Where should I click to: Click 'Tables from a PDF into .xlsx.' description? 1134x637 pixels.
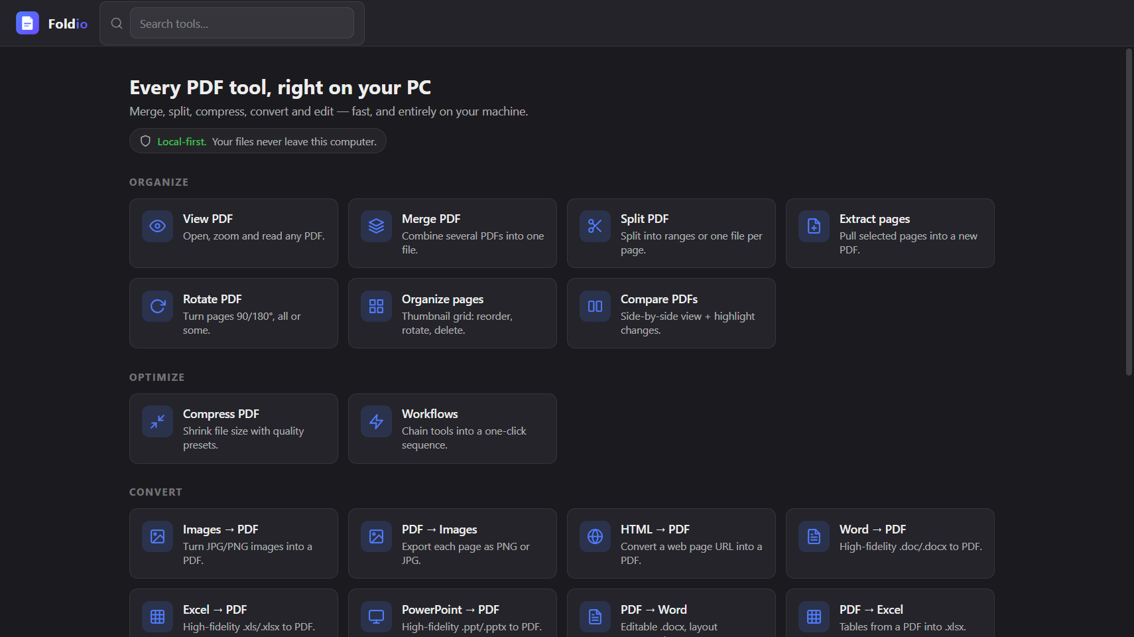pyautogui.click(x=903, y=627)
